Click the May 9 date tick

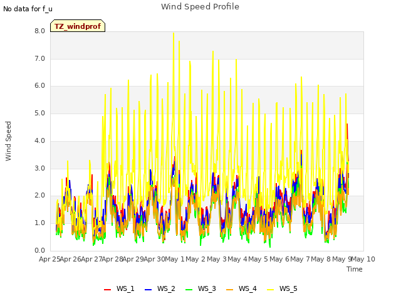point(342,259)
